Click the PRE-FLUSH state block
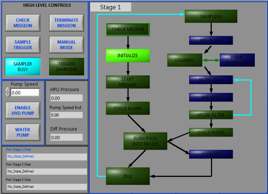The height and width of the screenshot is (194, 268). coord(211,40)
